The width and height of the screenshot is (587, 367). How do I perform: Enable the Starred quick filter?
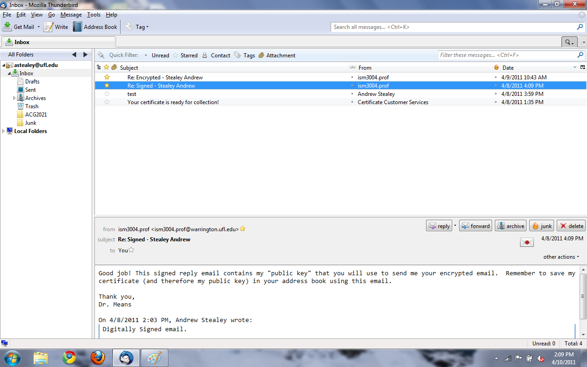(185, 55)
